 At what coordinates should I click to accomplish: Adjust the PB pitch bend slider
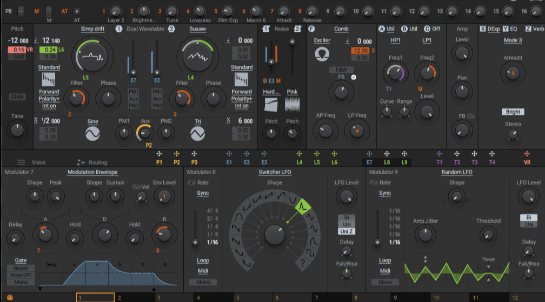(x=21, y=11)
